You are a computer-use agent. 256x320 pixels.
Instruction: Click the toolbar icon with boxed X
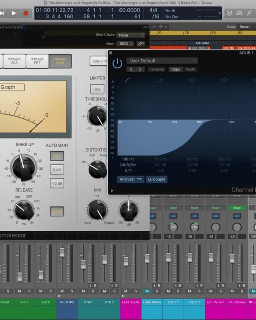click(229, 13)
